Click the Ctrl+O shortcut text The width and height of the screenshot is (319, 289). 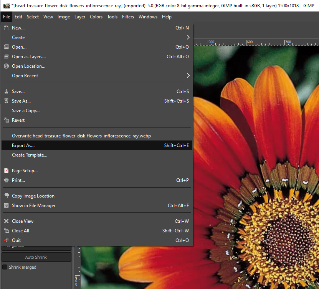pyautogui.click(x=182, y=47)
